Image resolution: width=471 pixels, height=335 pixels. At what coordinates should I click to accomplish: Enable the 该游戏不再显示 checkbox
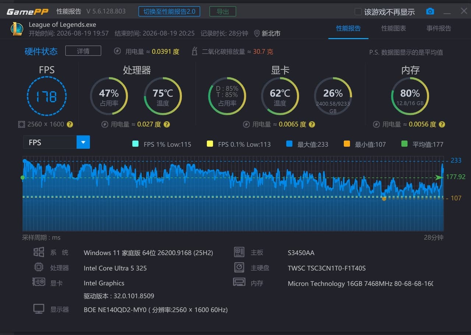click(x=358, y=12)
